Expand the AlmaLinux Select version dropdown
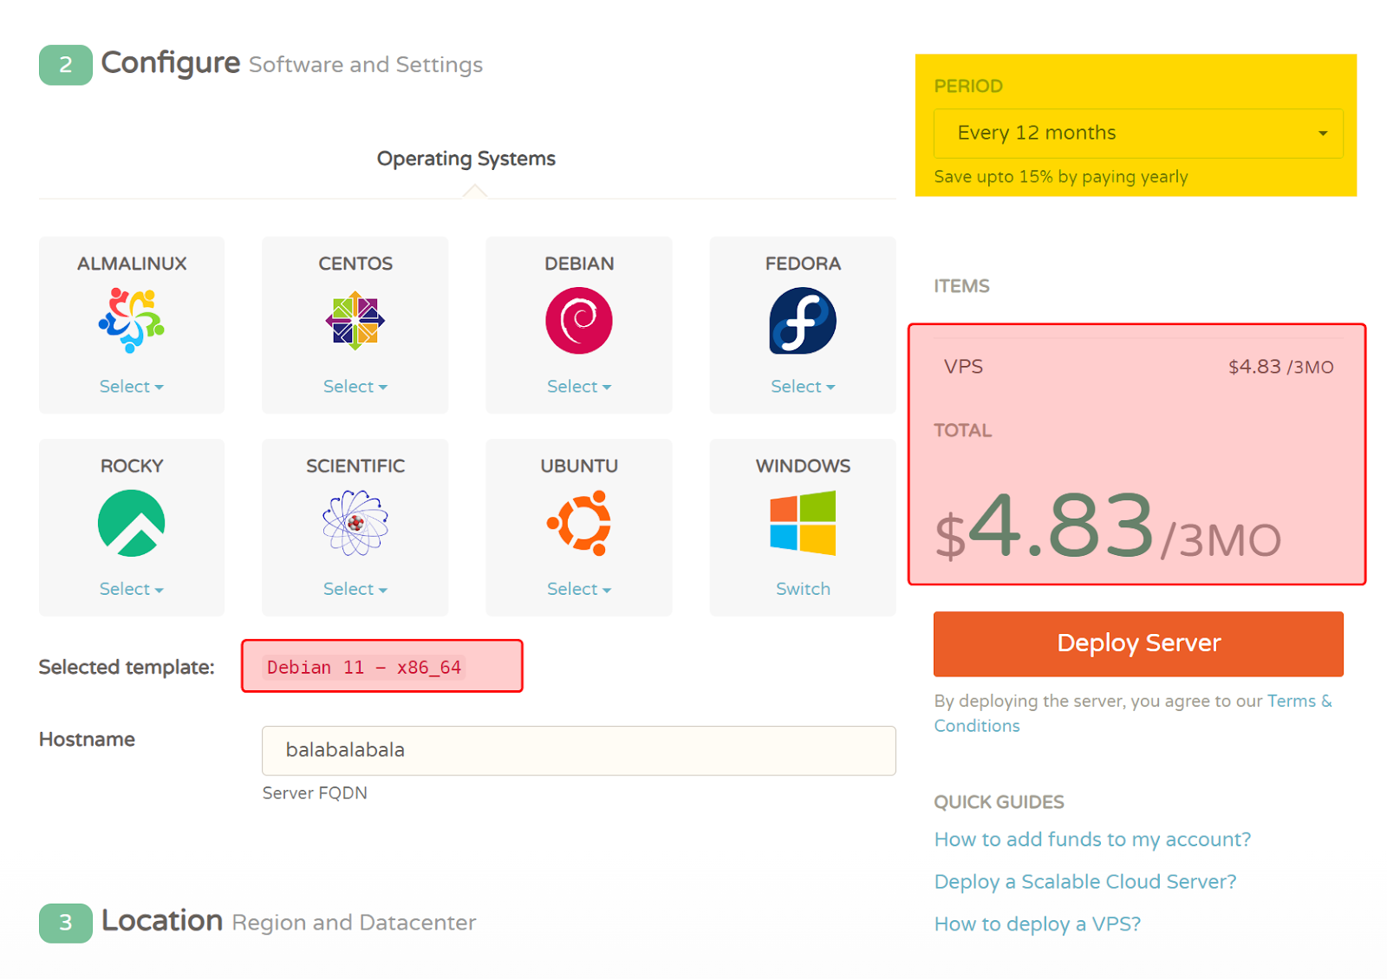This screenshot has height=979, width=1387. (x=131, y=387)
